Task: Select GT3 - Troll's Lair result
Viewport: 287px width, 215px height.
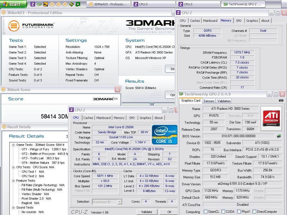Action: pyautogui.click(x=40, y=158)
